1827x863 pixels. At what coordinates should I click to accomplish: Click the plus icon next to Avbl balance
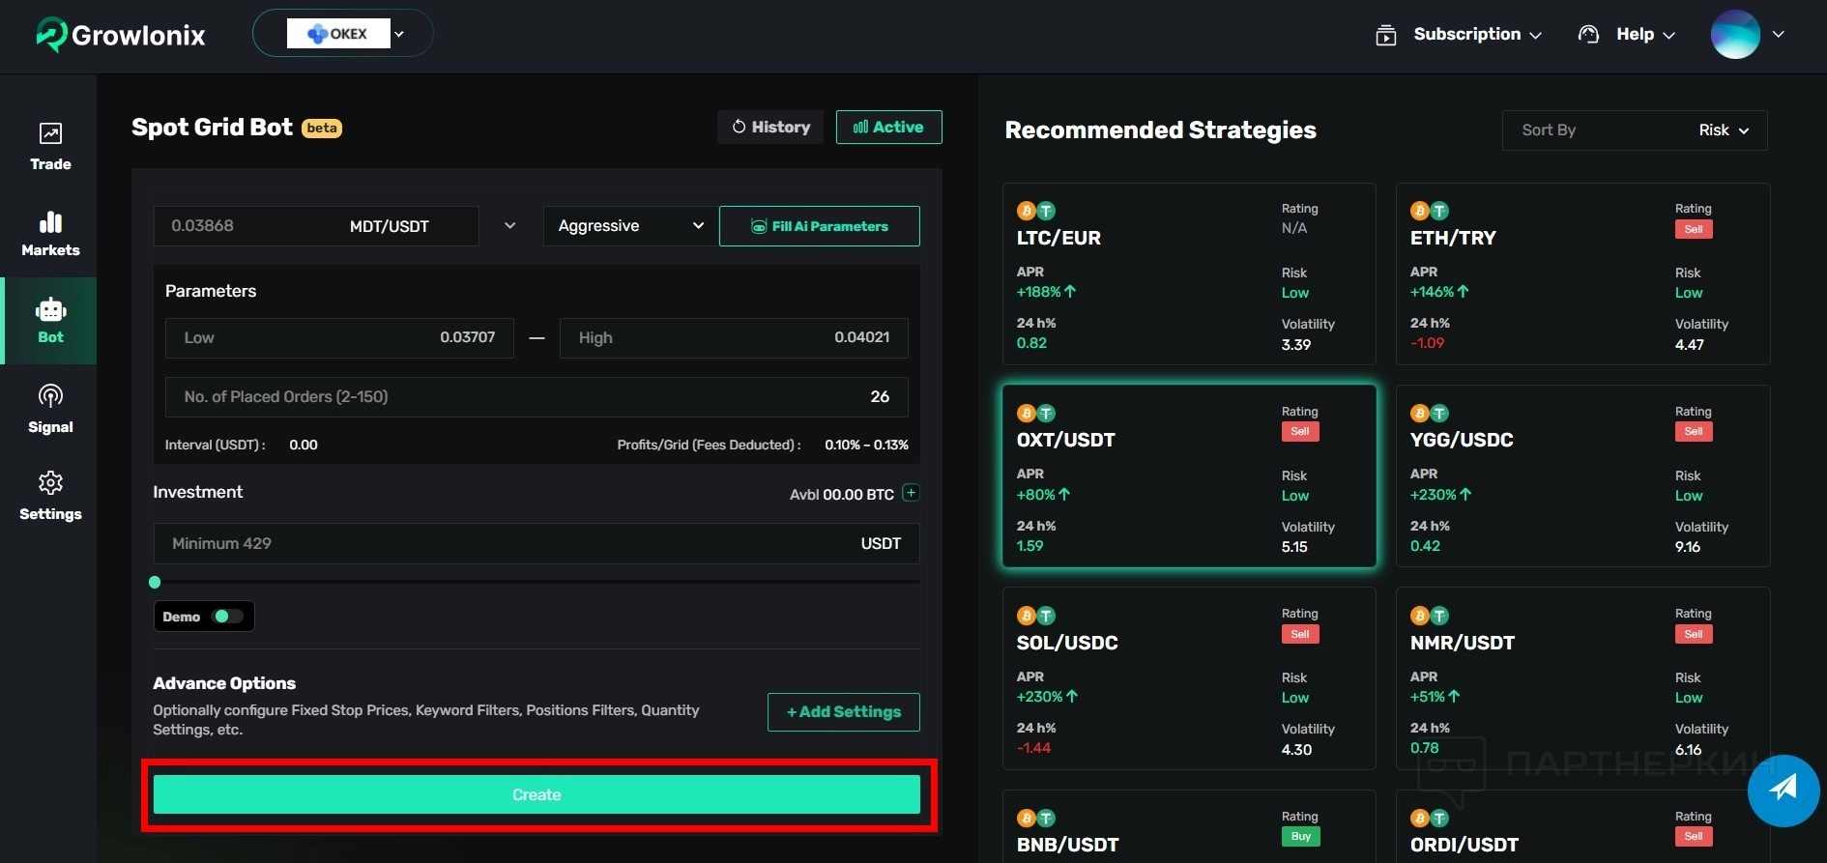click(910, 493)
